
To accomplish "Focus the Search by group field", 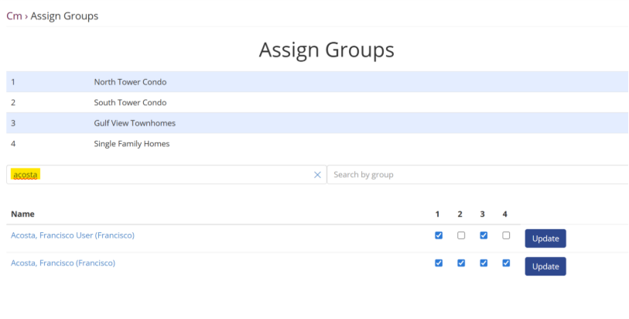I will [x=476, y=175].
